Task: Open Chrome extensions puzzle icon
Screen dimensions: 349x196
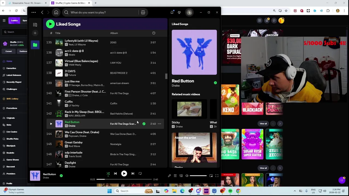Action: click(328, 11)
